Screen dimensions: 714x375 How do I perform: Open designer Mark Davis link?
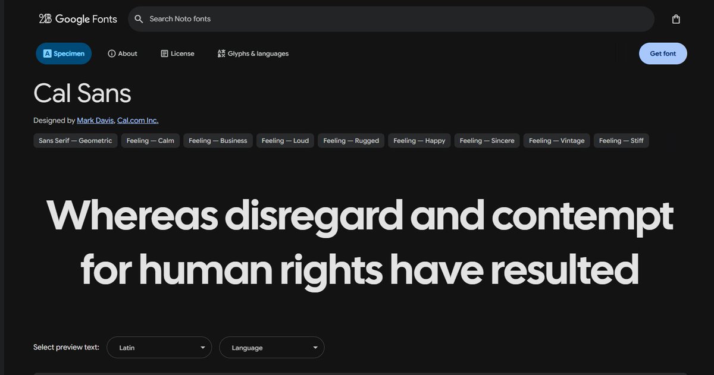(x=95, y=121)
